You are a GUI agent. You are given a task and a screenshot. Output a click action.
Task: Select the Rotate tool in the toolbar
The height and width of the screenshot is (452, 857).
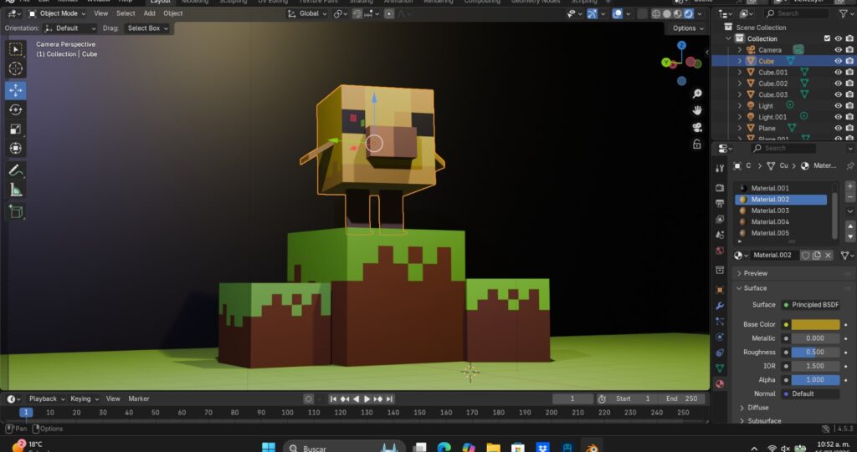point(16,109)
